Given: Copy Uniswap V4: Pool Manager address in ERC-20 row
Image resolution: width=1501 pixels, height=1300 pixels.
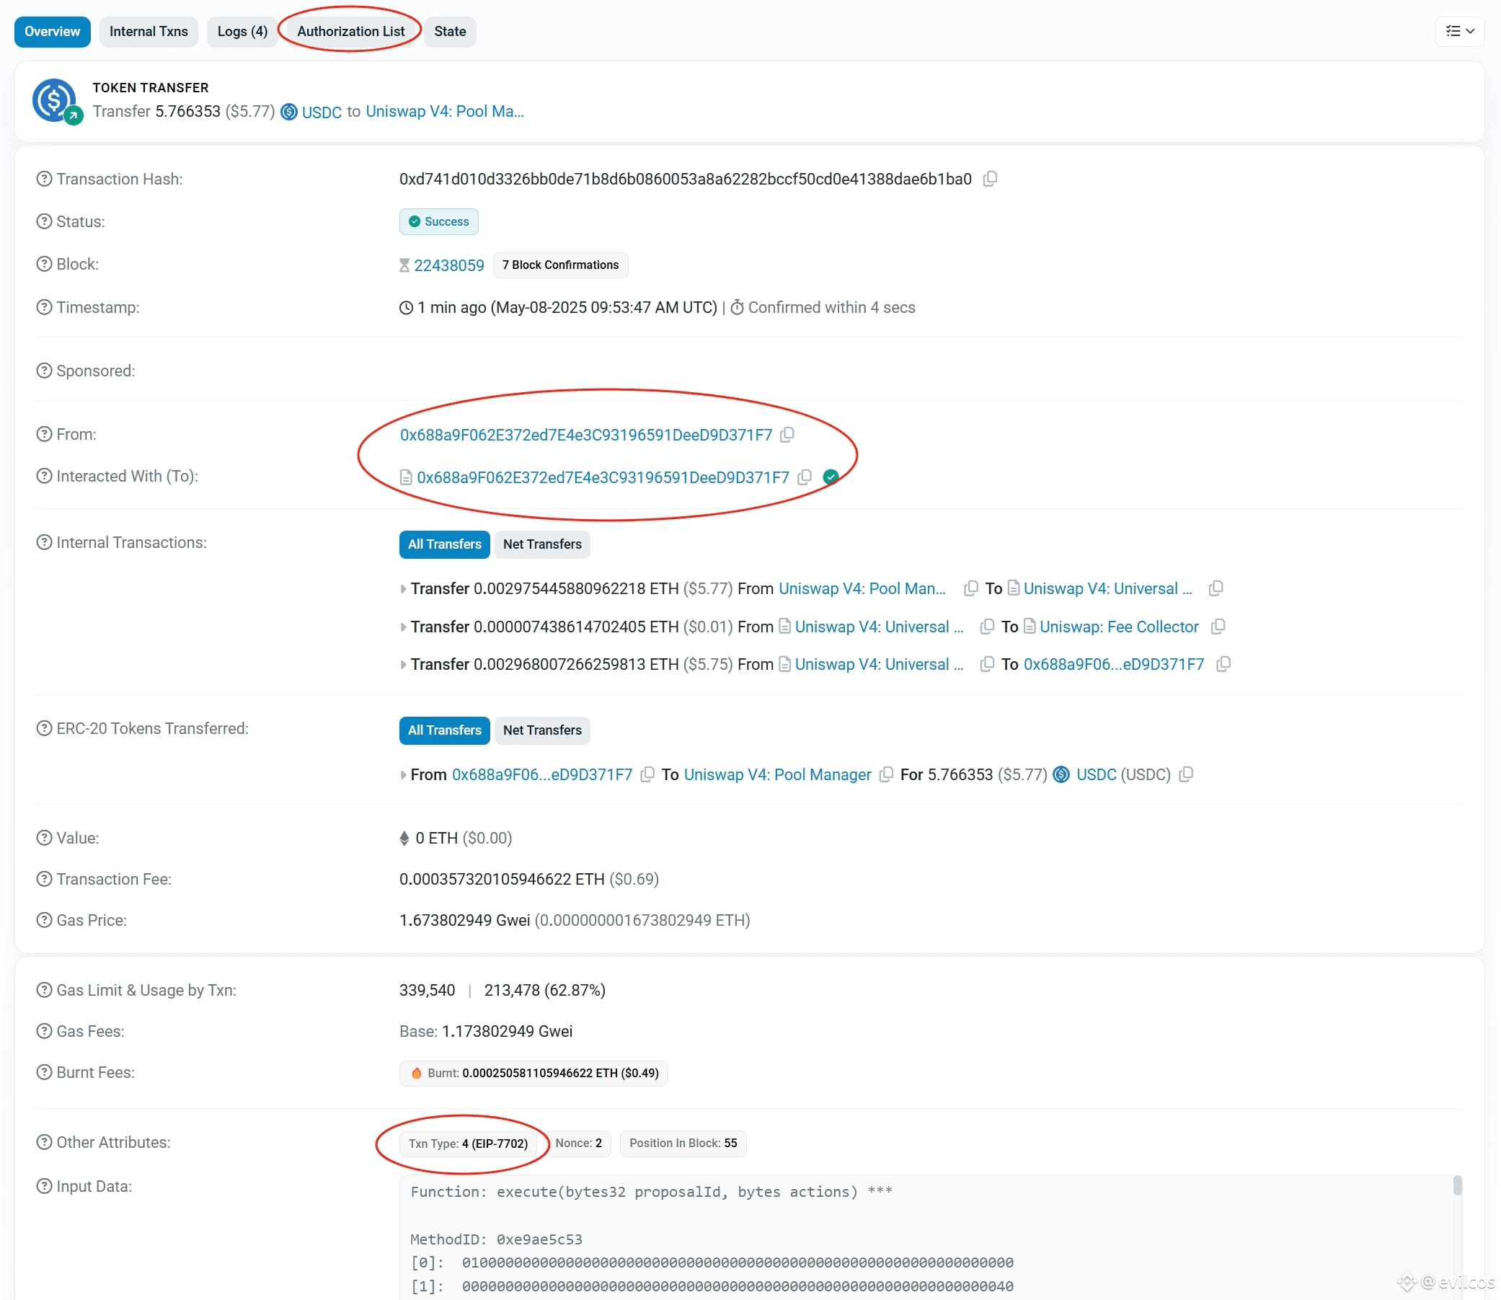Looking at the screenshot, I should pyautogui.click(x=887, y=775).
